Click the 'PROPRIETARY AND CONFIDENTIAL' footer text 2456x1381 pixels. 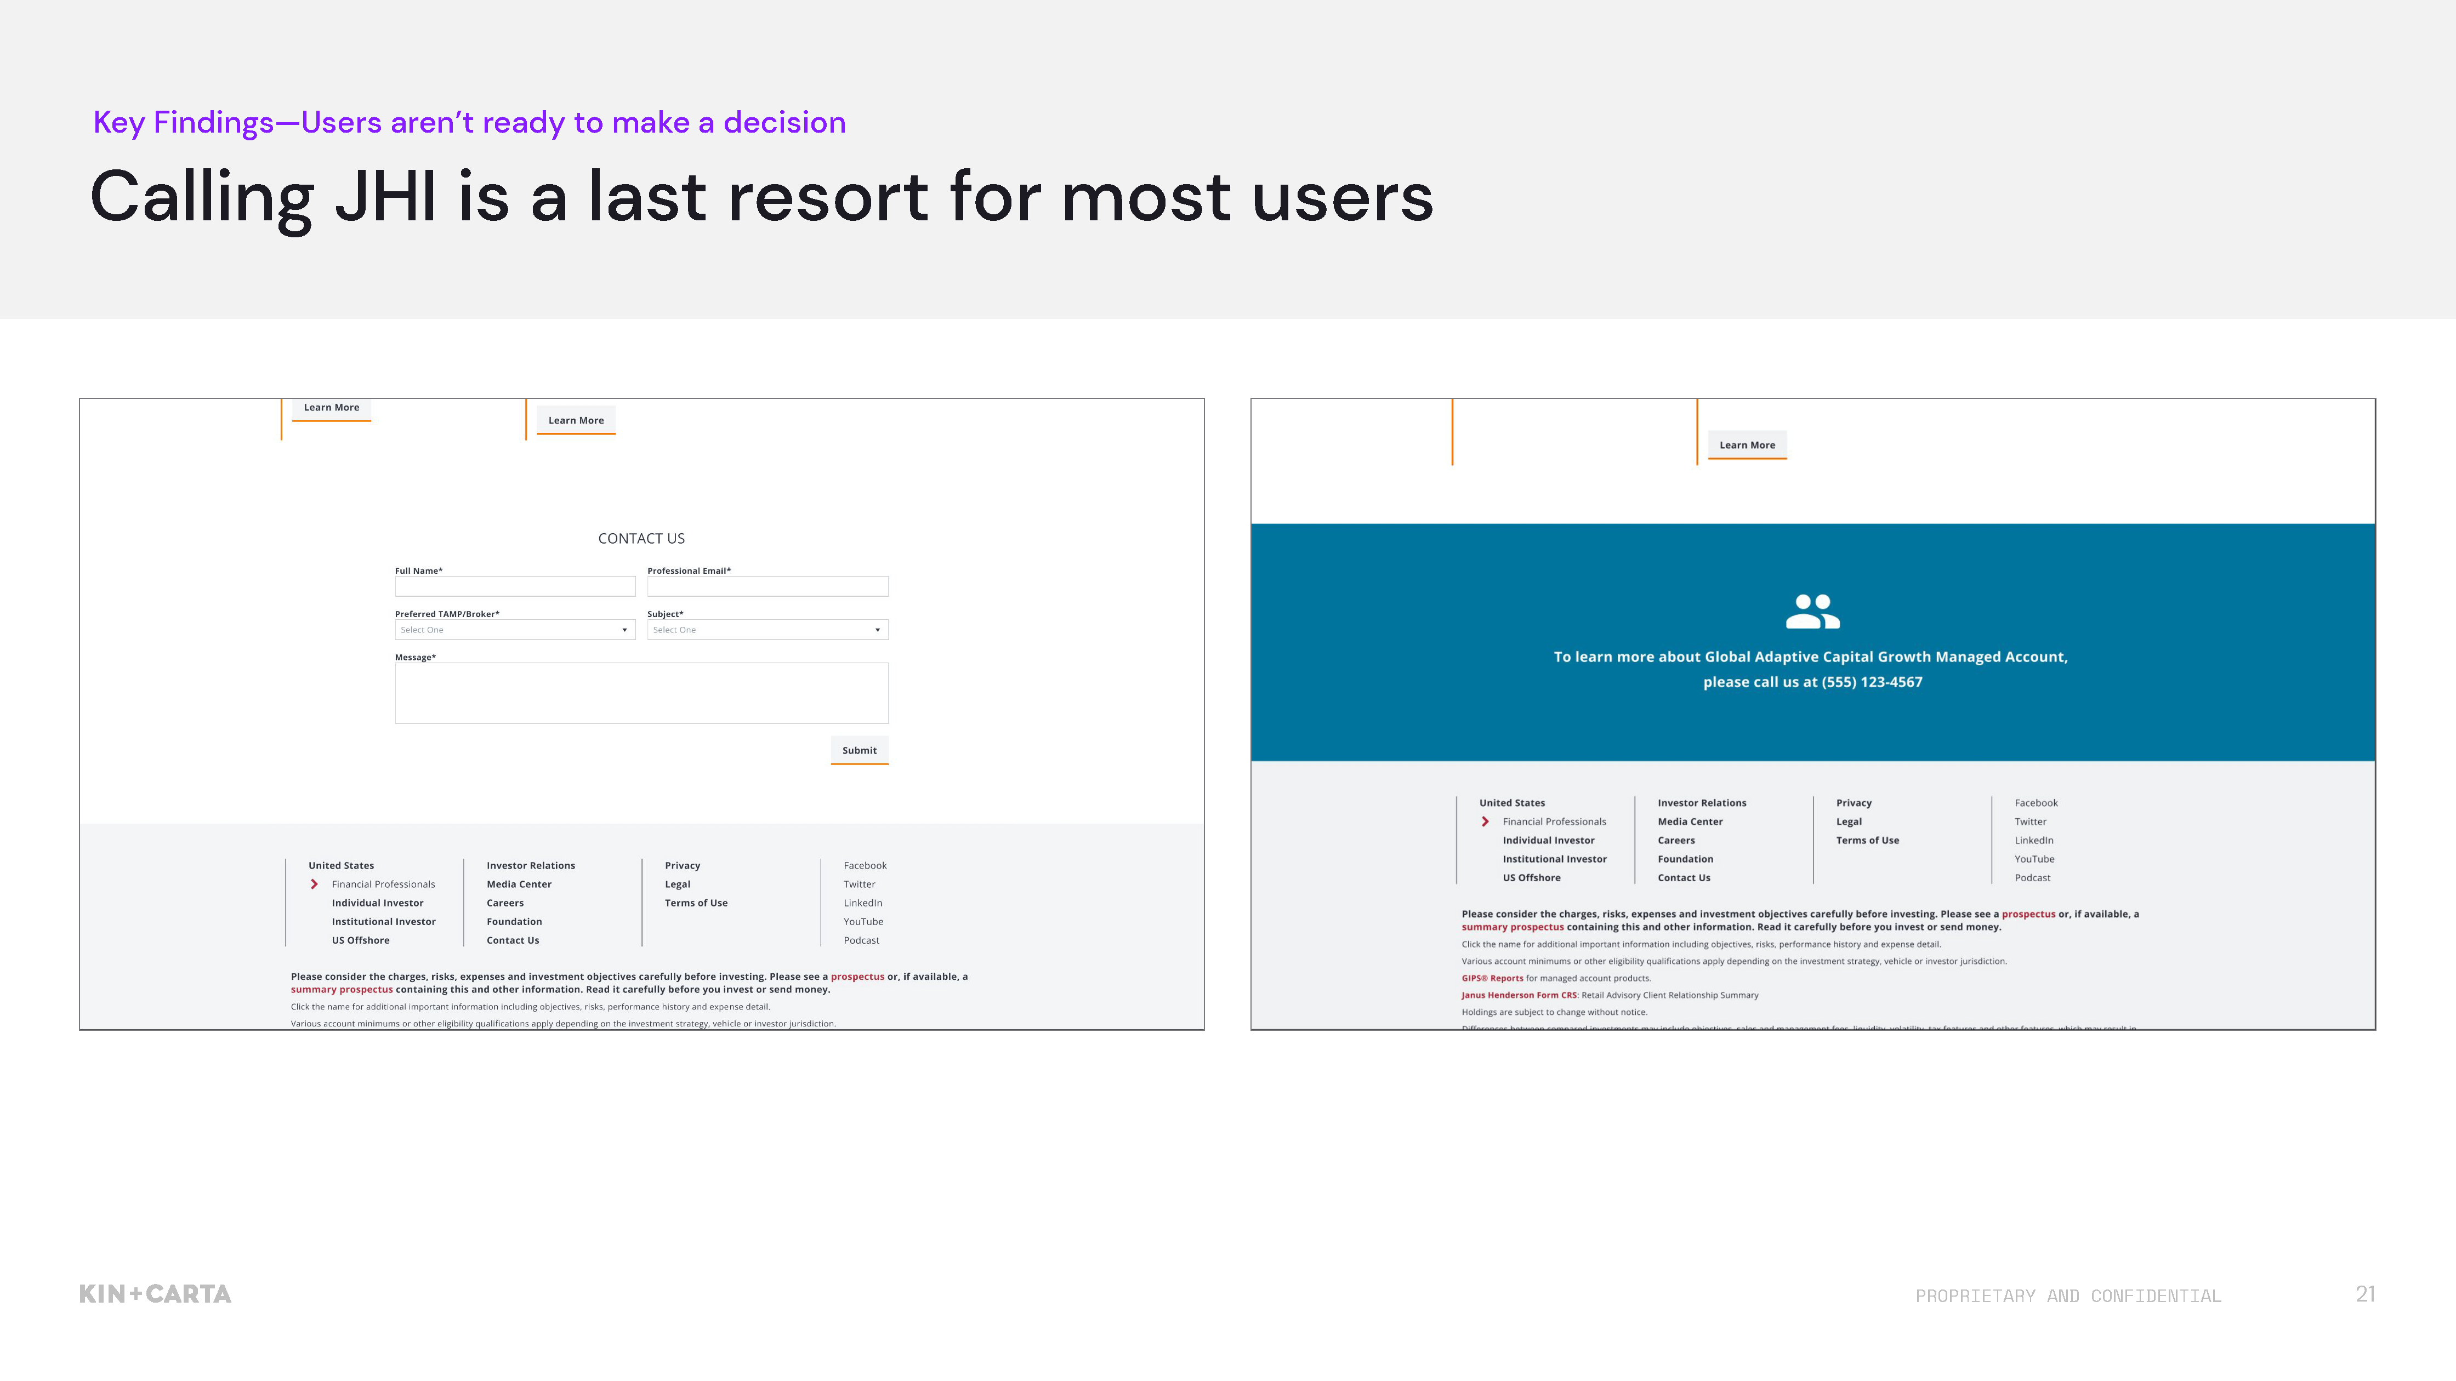click(x=2068, y=1296)
